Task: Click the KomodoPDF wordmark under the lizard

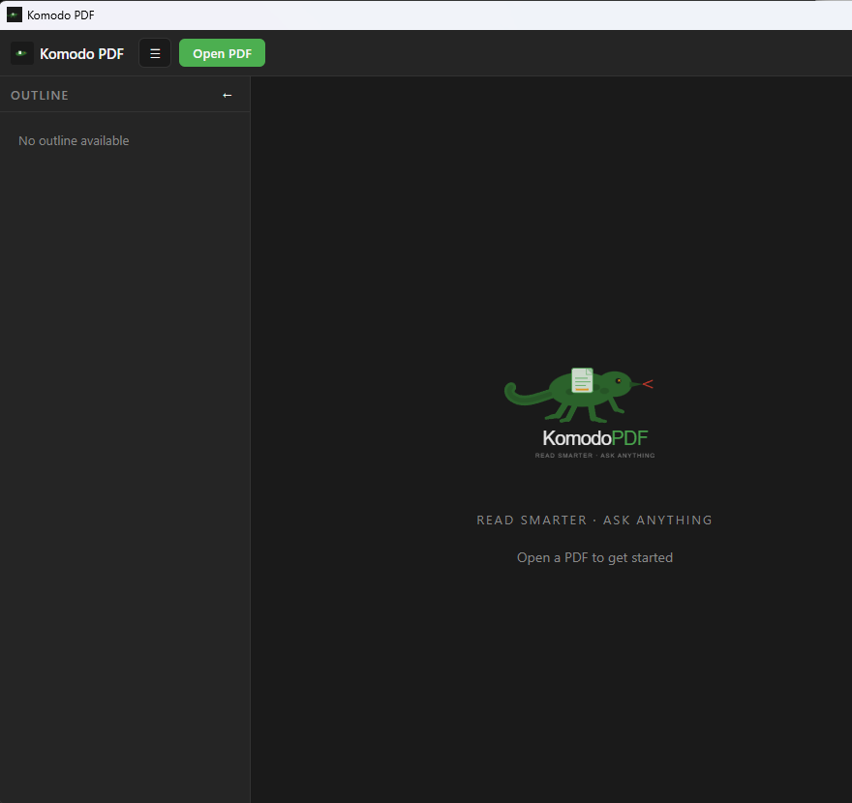Action: 595,437
